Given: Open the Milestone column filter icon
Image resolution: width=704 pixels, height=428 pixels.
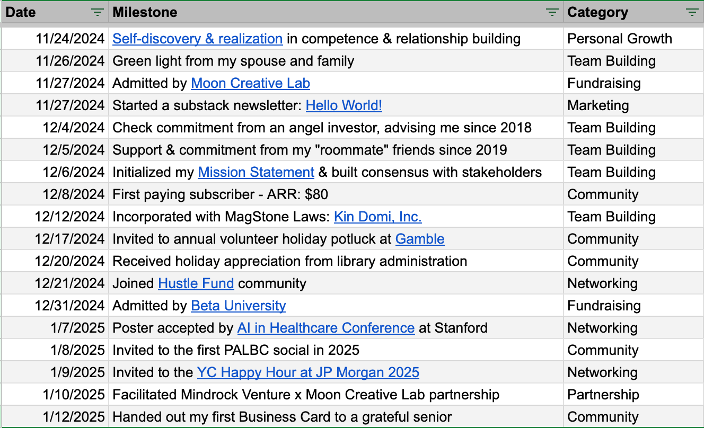Looking at the screenshot, I should tap(552, 12).
